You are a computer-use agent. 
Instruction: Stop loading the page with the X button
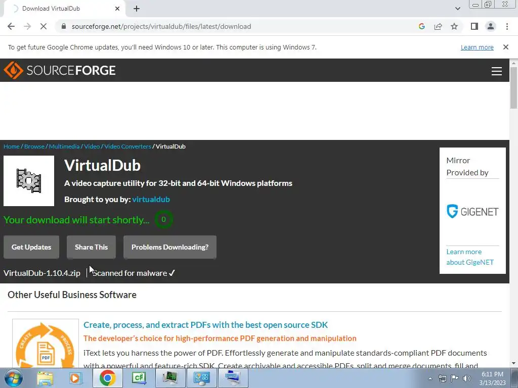[44, 26]
